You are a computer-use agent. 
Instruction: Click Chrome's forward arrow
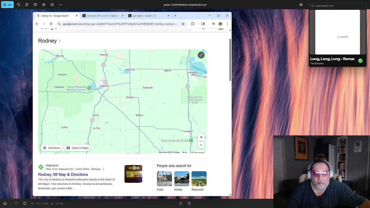point(44,24)
